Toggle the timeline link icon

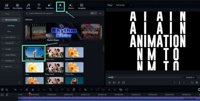pos(7,95)
